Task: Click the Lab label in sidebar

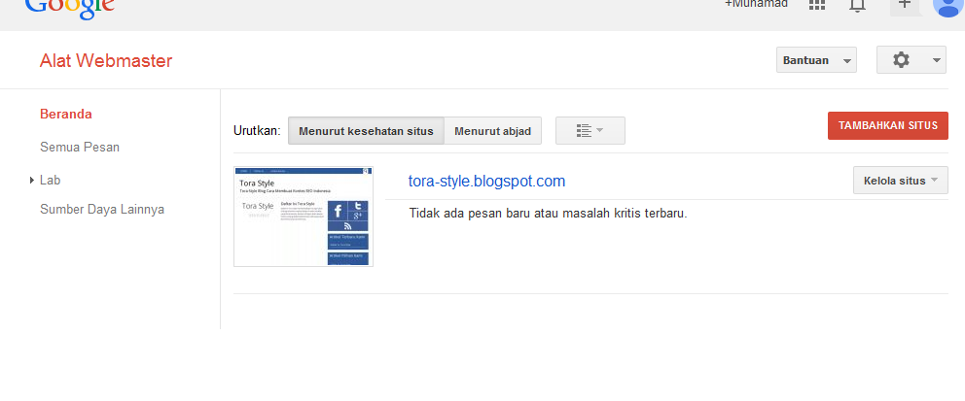Action: 50,181
